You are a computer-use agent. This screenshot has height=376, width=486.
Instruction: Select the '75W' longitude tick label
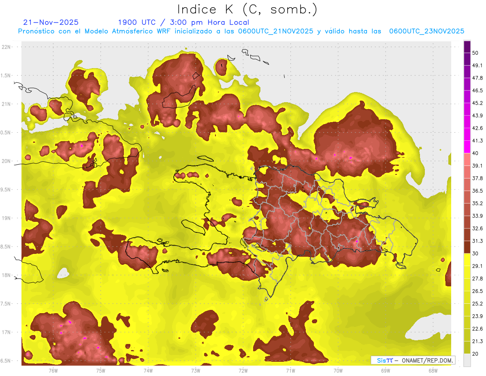click(100, 370)
